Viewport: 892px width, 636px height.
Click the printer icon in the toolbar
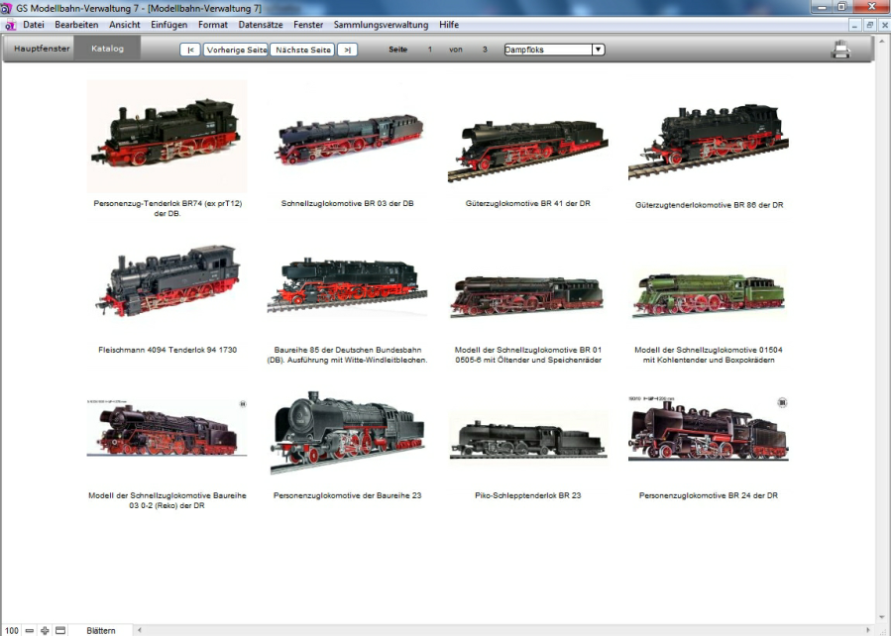coord(840,50)
